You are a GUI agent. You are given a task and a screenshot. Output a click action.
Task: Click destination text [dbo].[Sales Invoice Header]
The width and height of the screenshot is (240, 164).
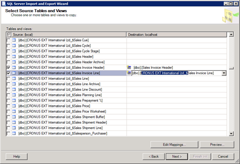[153, 68]
